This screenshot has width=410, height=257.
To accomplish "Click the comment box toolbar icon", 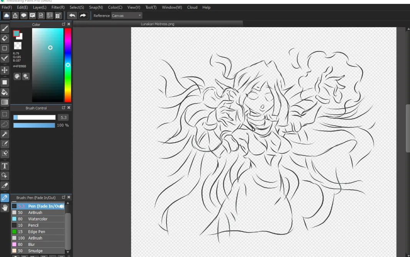I will (x=32, y=16).
